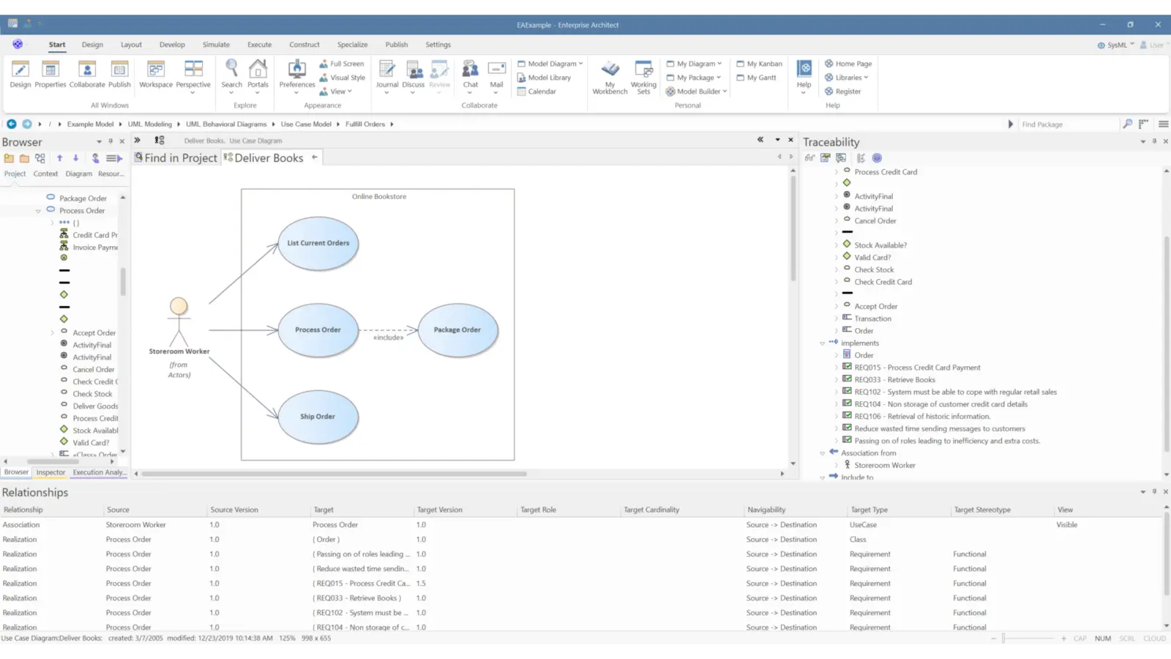
Task: Open the Search tool in Explore group
Action: coord(232,73)
